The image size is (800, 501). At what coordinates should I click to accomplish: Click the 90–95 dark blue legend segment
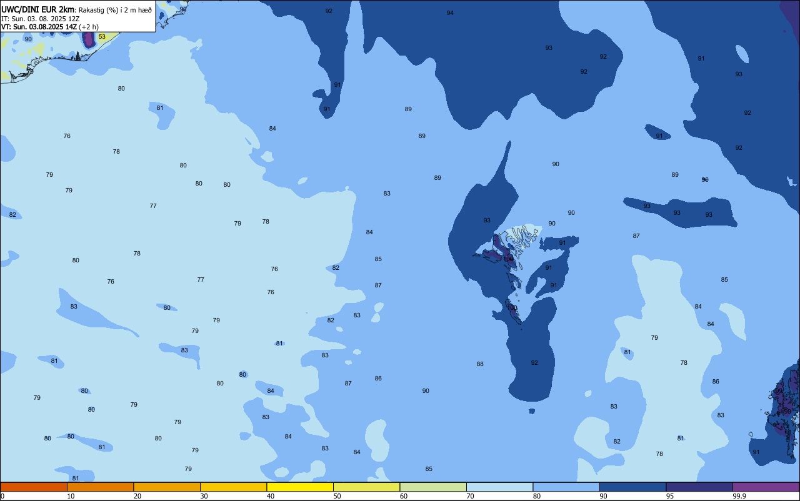[x=632, y=487]
